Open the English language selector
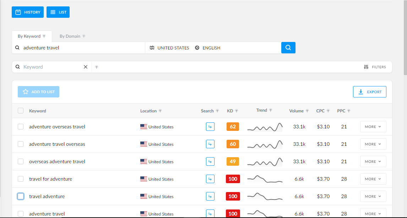 (207, 48)
